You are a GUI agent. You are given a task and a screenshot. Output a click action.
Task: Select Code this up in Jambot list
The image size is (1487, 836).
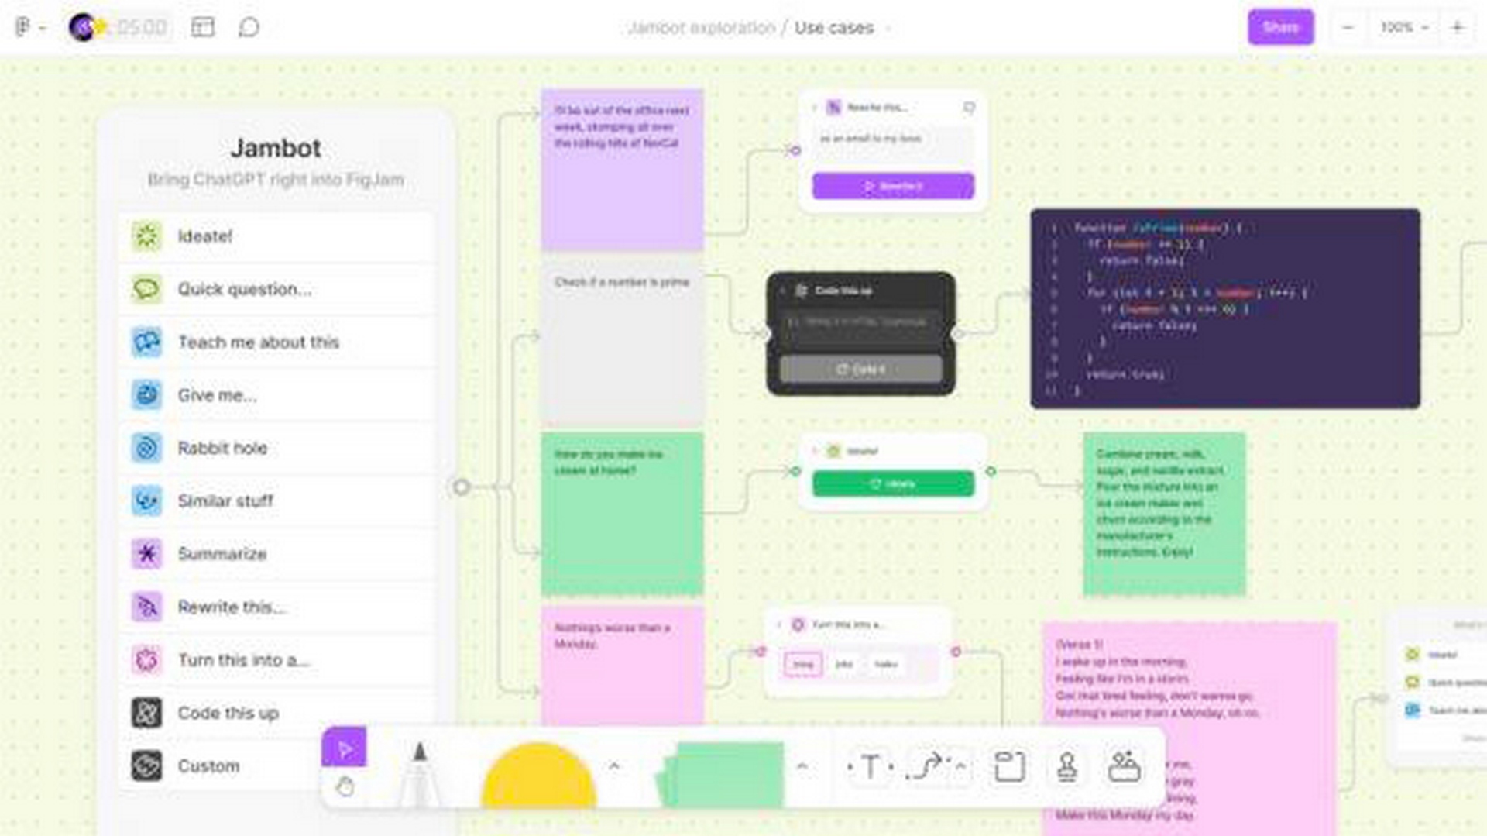point(276,713)
